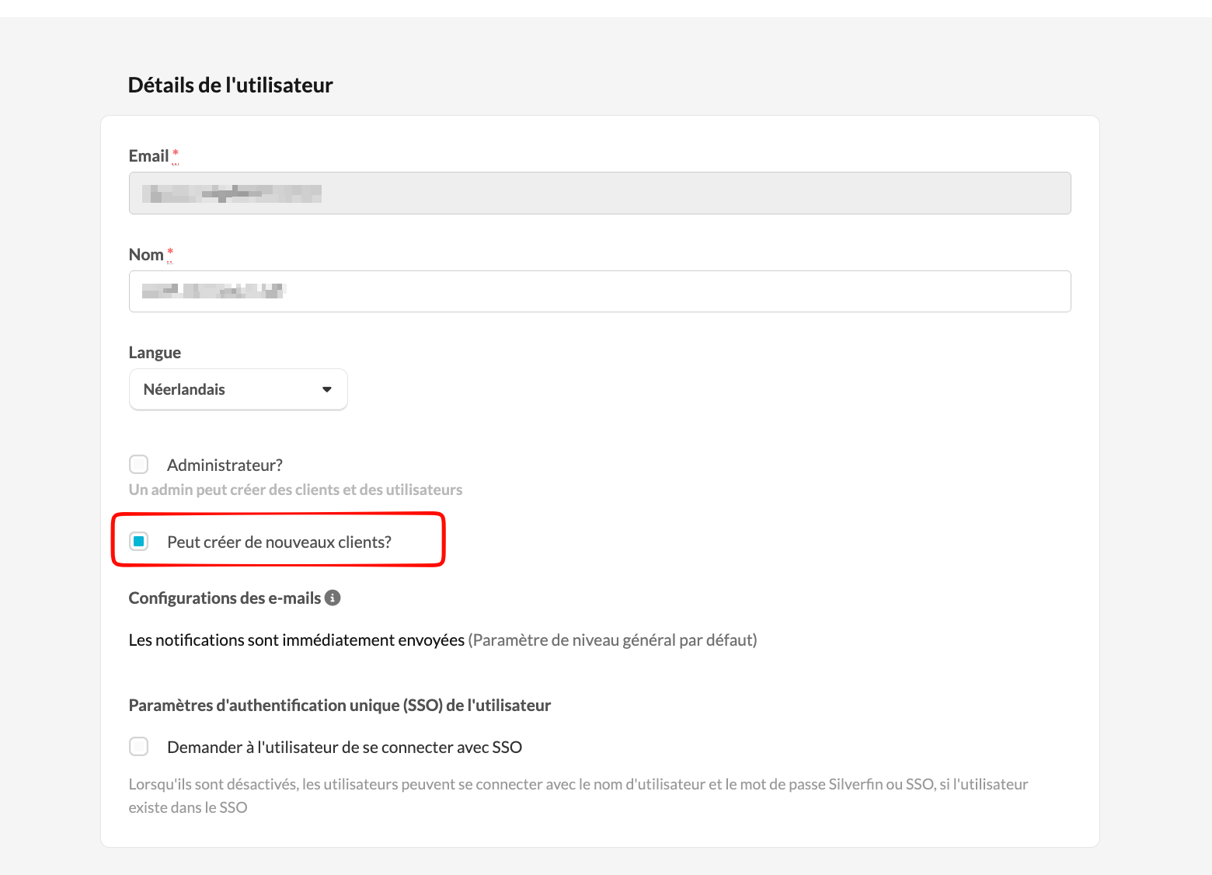Click the Peut créer de nouveaux clients label

coord(279,542)
